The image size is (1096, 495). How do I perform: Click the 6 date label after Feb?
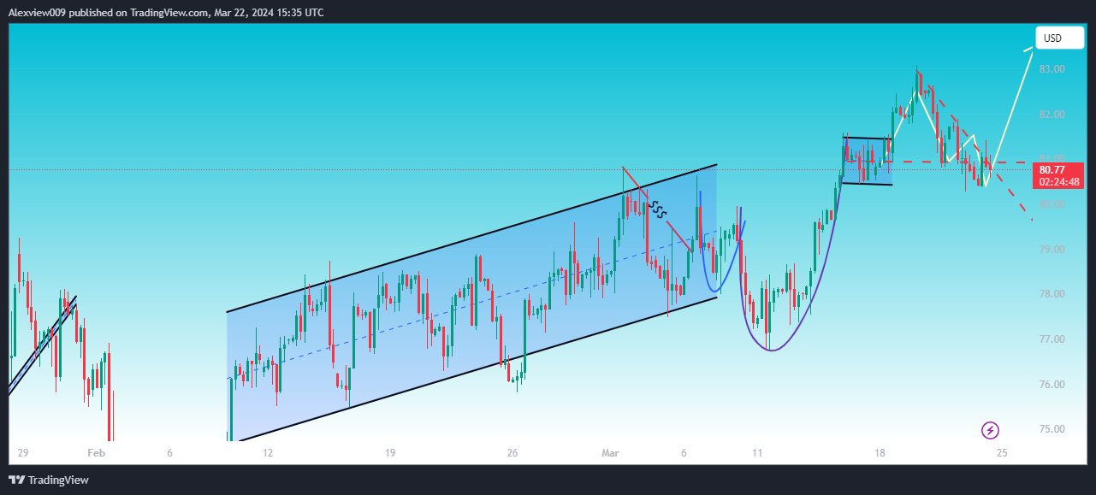170,452
